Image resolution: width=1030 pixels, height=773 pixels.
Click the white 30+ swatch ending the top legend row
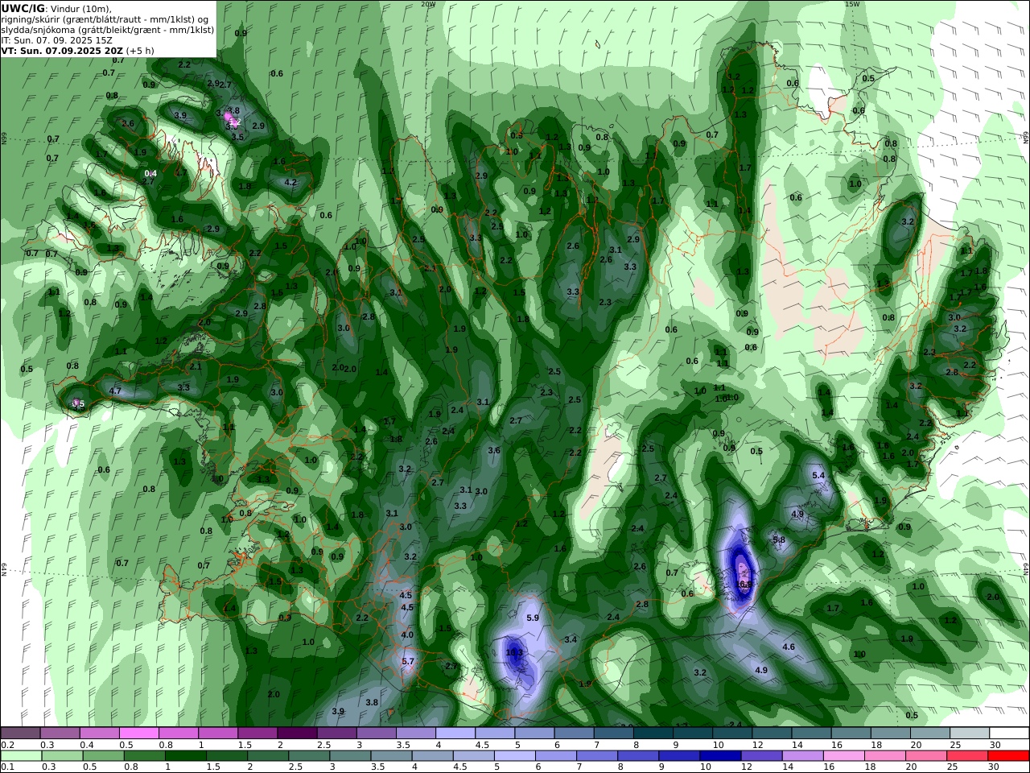1009,734
